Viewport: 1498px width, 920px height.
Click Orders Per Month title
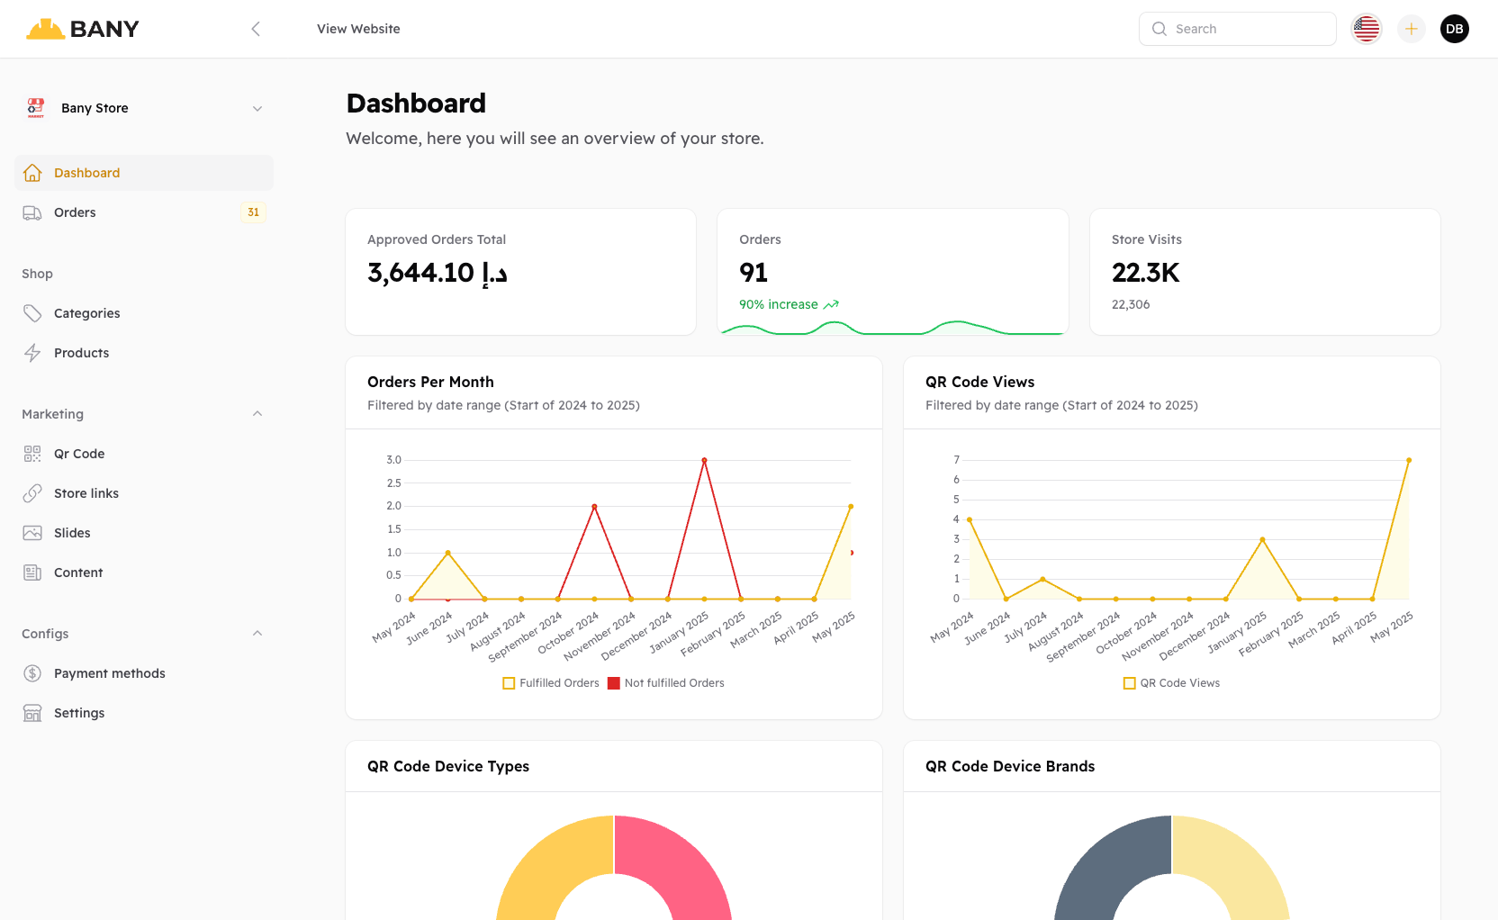[430, 382]
